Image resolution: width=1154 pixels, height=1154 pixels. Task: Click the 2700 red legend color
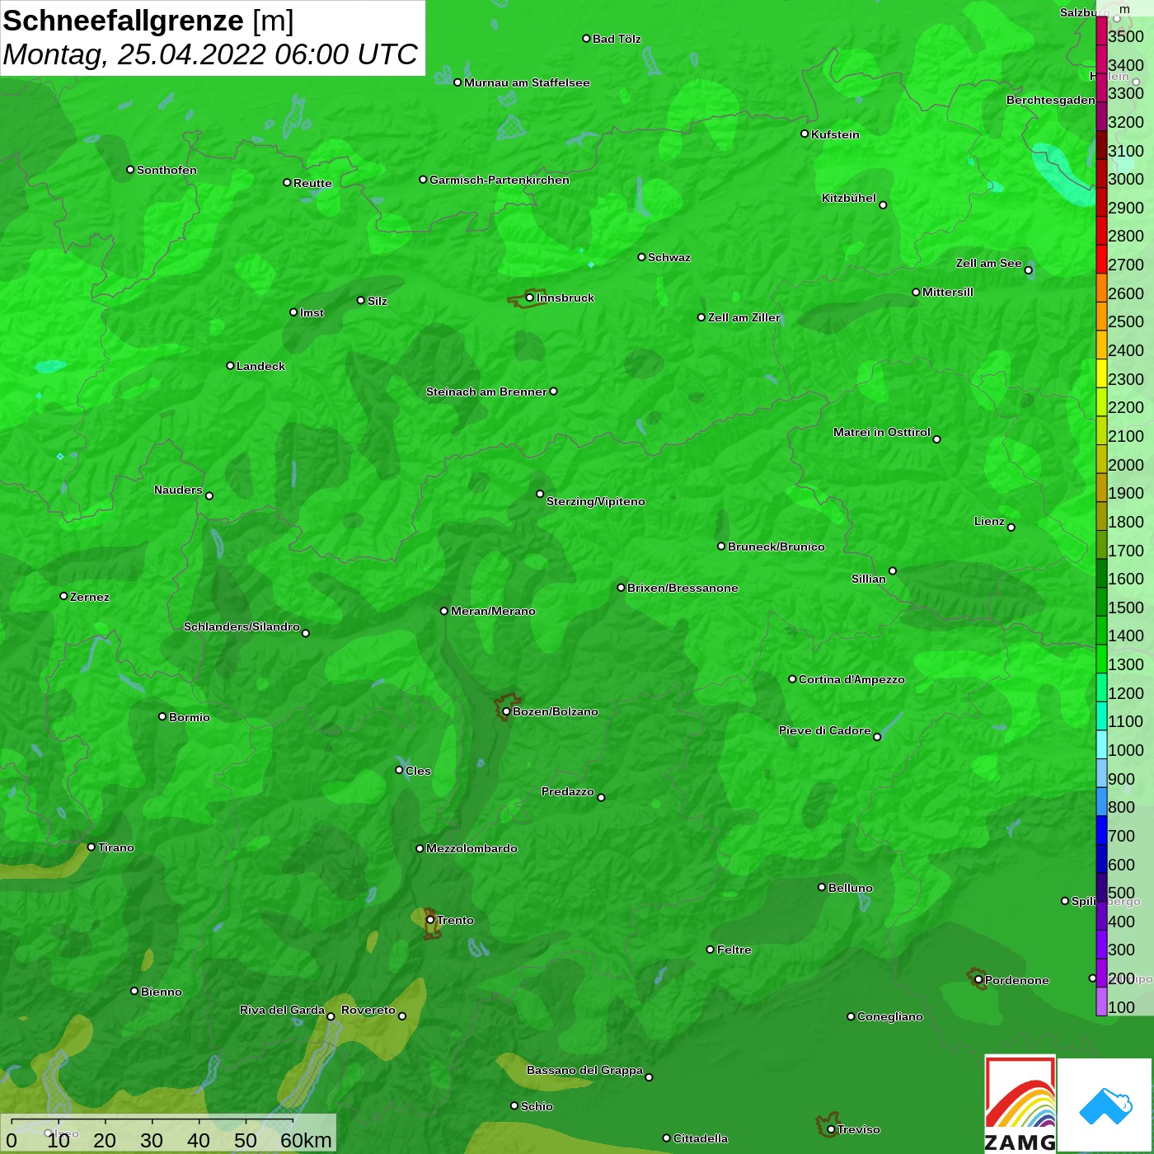click(x=1101, y=259)
